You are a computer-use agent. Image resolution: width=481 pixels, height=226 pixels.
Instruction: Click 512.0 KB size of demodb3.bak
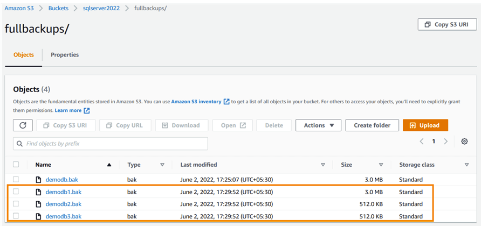371,216
